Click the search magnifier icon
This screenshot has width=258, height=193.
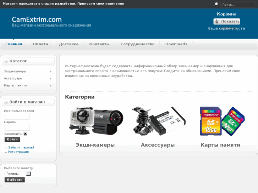tap(216, 4)
